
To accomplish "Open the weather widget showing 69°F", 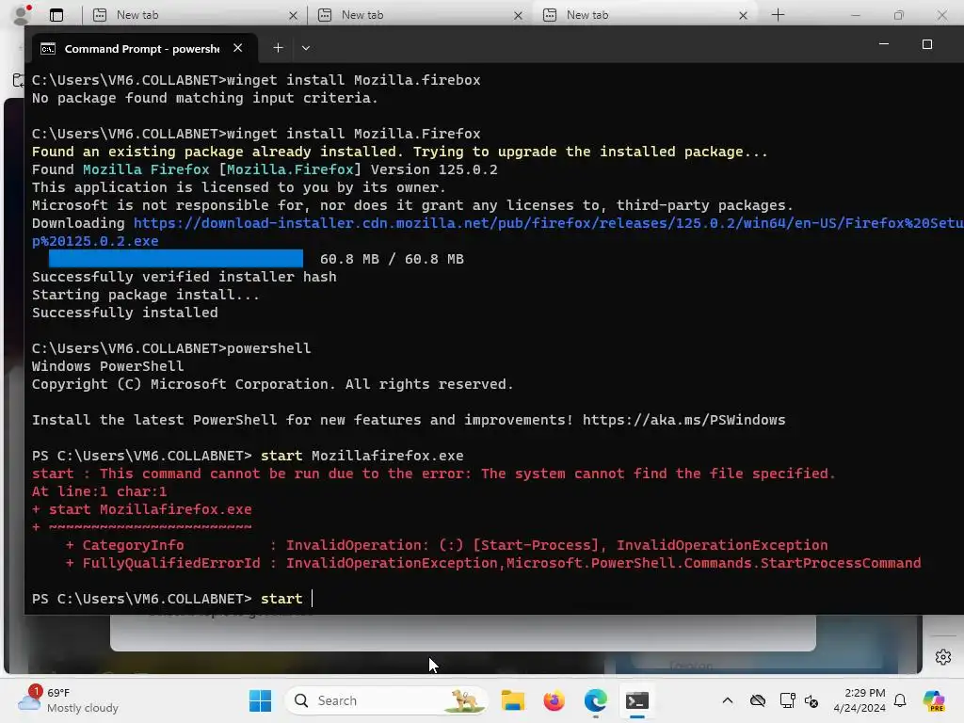I will point(69,700).
